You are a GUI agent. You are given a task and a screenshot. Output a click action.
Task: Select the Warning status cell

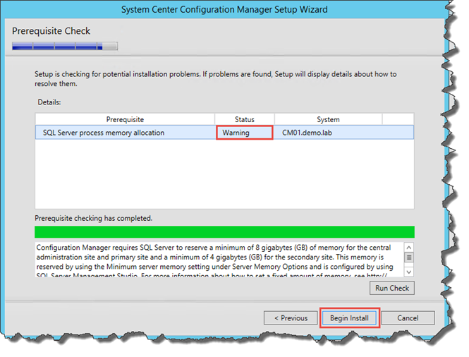click(244, 133)
